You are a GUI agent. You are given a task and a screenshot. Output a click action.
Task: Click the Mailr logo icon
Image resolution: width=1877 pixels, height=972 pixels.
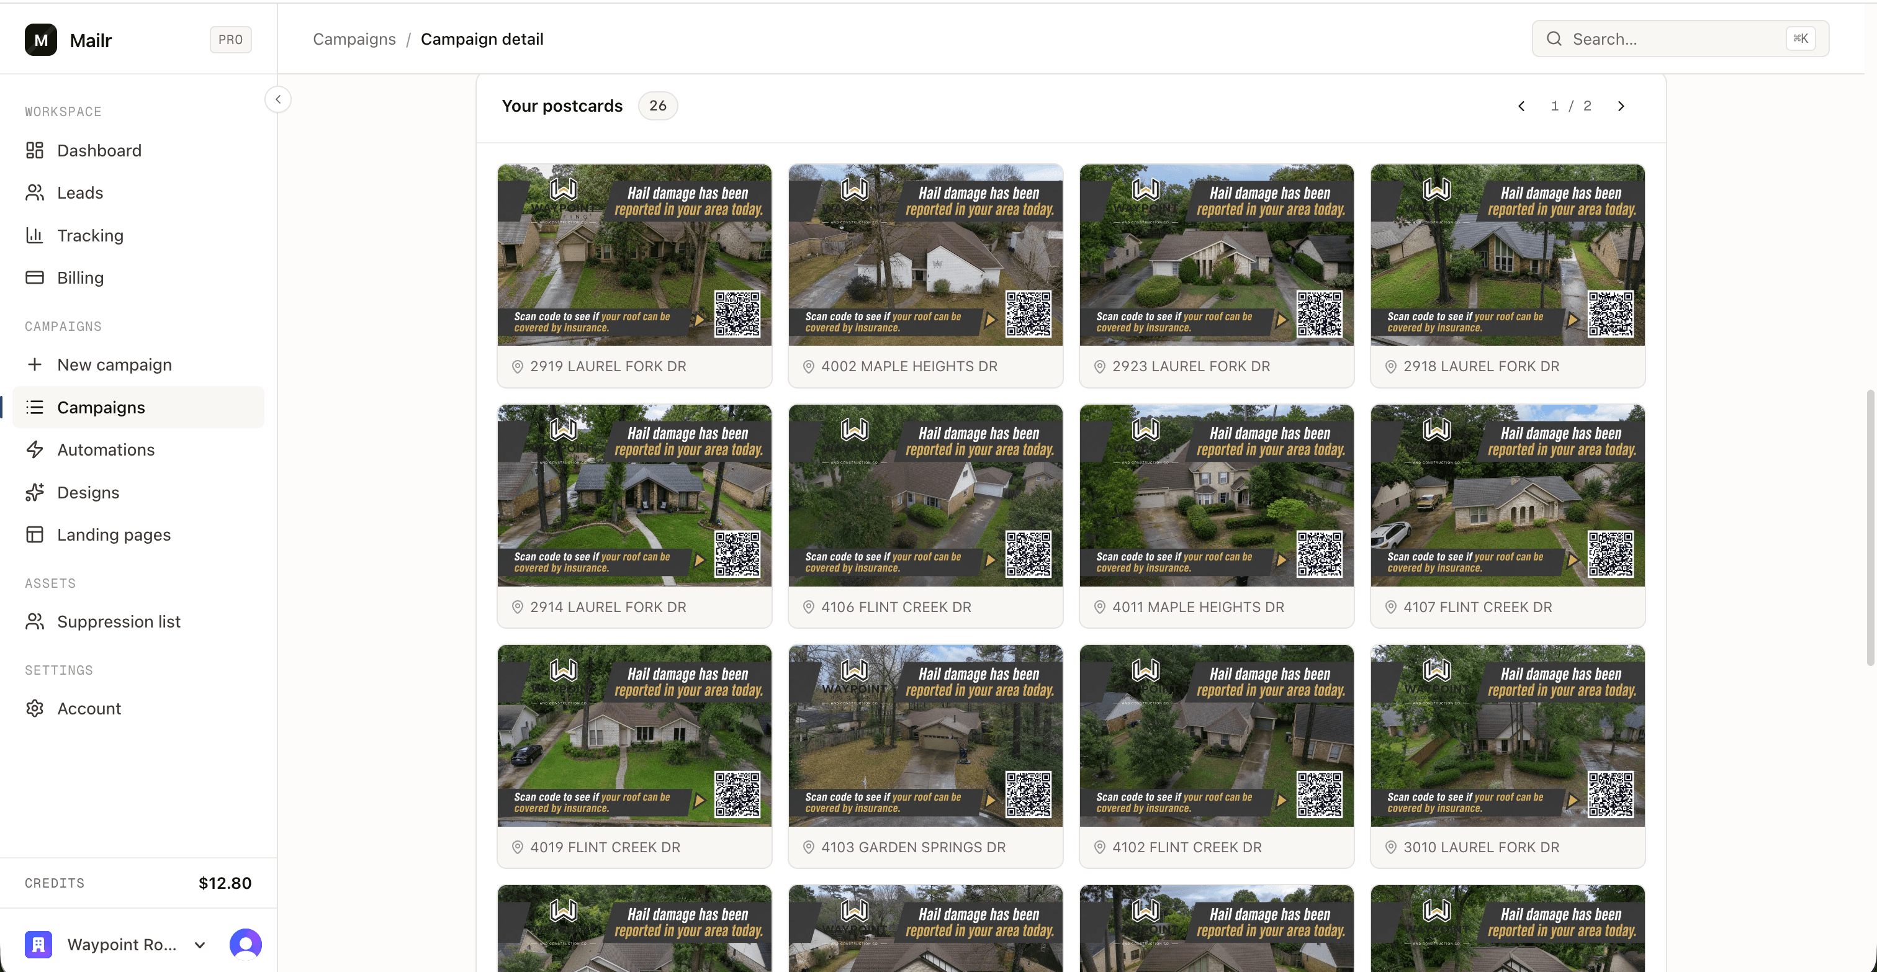[x=41, y=39]
